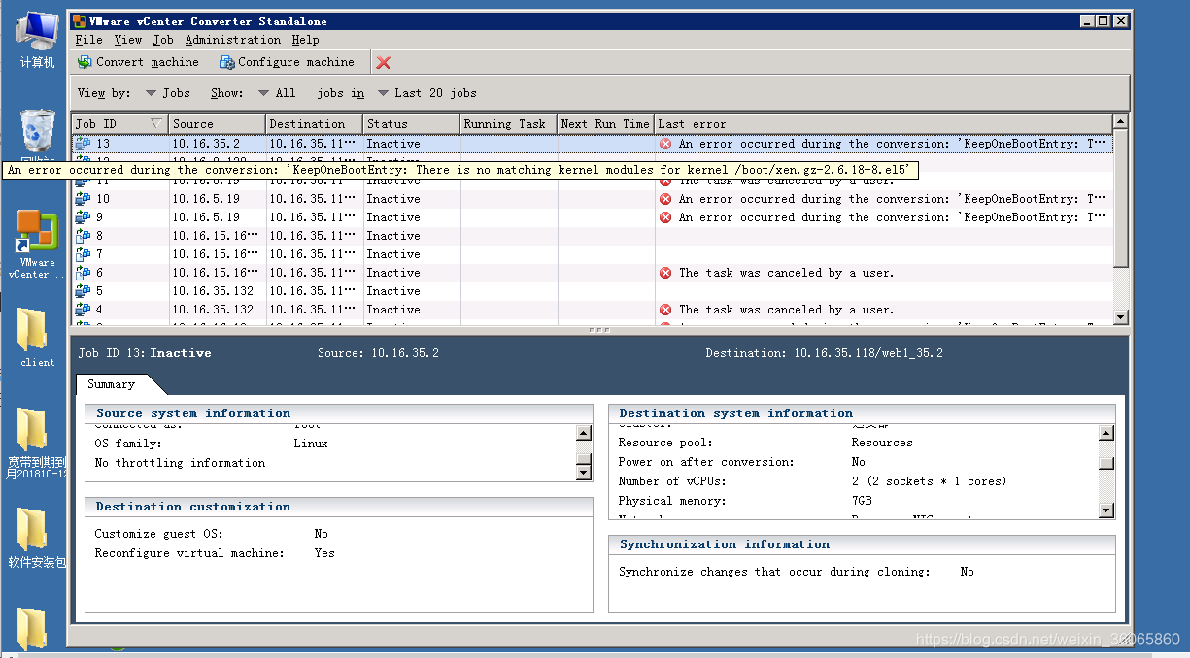Open the Show All dropdown
1190x658 pixels.
[277, 93]
